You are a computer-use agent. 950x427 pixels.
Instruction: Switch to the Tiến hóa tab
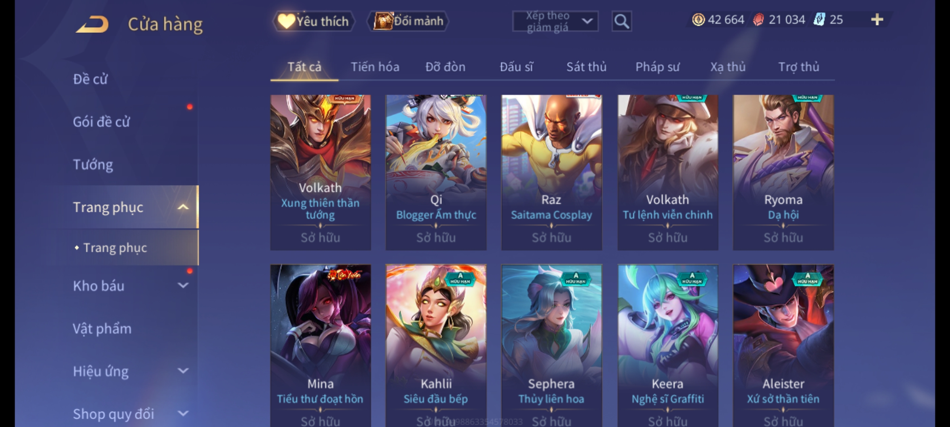pos(375,67)
